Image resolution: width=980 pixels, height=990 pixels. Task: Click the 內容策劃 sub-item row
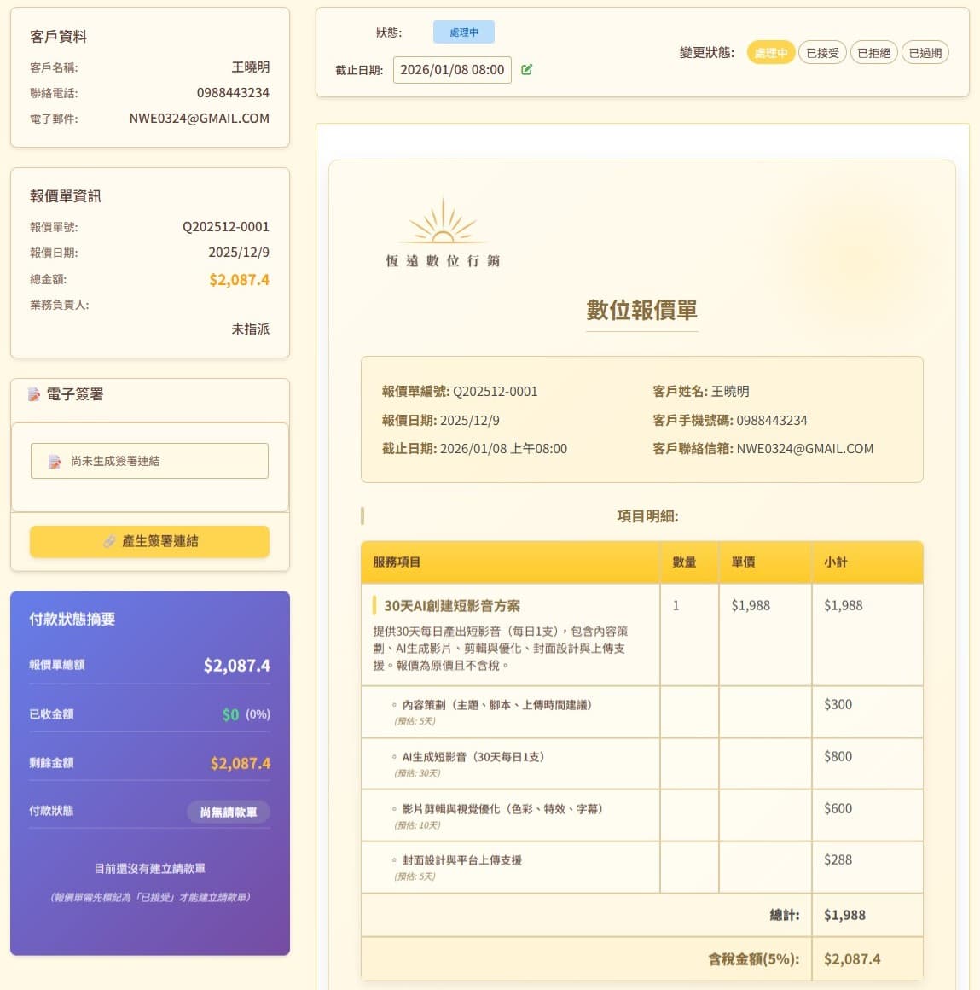(496, 705)
